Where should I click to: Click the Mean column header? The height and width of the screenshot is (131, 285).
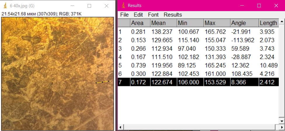[x=164, y=23]
